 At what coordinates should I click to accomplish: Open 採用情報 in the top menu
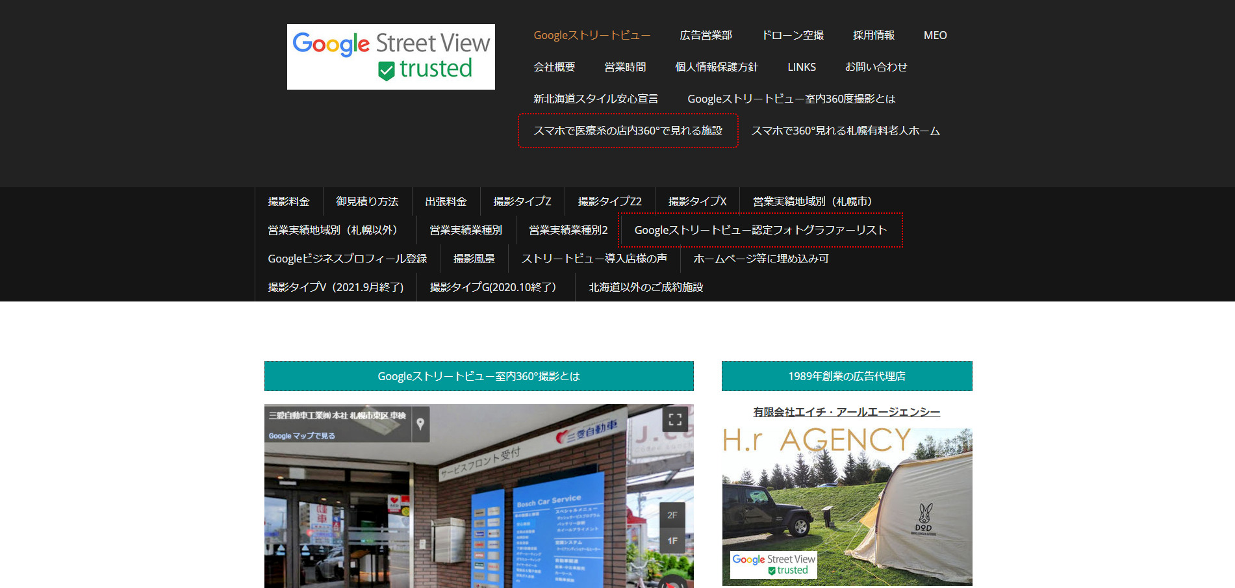(874, 35)
